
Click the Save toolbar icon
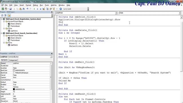click(10, 9)
